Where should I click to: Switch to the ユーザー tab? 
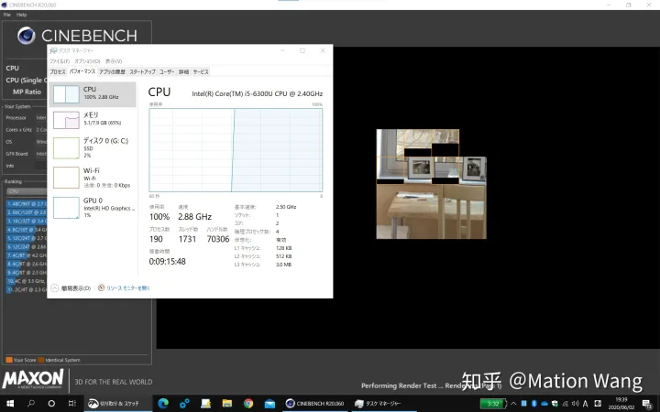(x=167, y=72)
